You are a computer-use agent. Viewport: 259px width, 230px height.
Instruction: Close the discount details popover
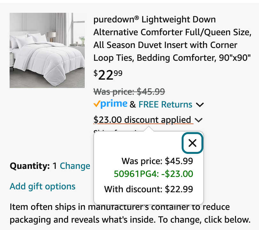[192, 143]
